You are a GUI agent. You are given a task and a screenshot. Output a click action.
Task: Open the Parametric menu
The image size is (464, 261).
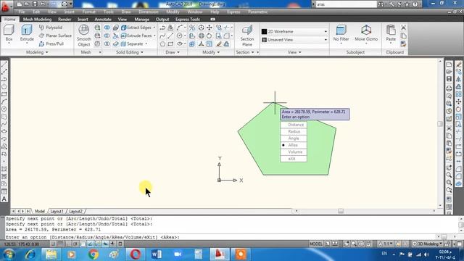coord(258,12)
